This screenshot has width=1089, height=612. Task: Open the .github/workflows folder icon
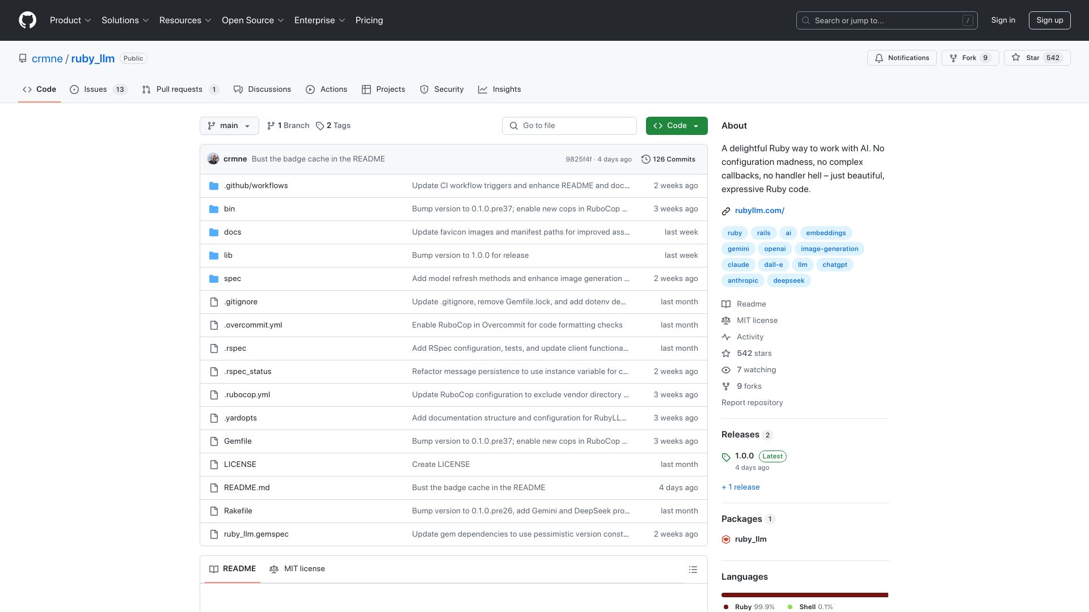pos(214,186)
